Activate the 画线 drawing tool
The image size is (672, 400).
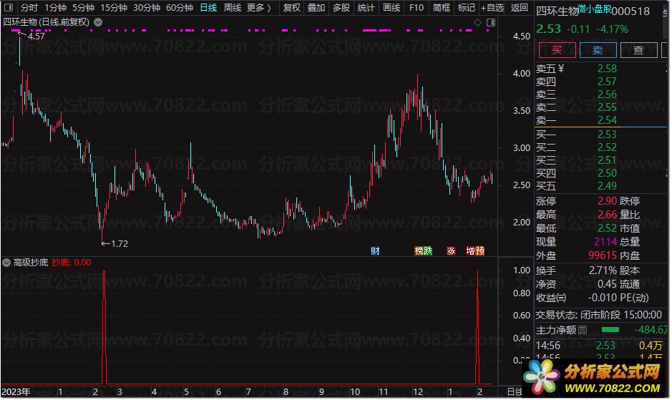pyautogui.click(x=391, y=8)
